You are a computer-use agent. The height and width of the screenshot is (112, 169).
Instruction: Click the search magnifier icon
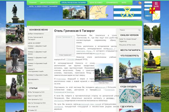[x=139, y=30]
